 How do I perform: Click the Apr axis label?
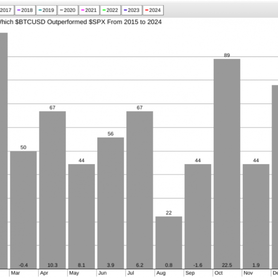pos(44,273)
